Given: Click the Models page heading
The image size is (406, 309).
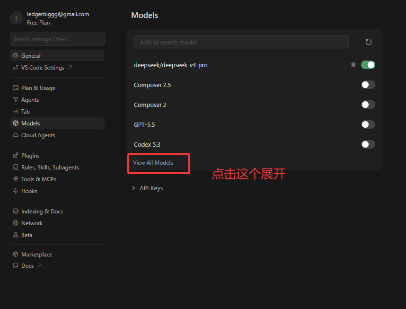Looking at the screenshot, I should (x=144, y=15).
